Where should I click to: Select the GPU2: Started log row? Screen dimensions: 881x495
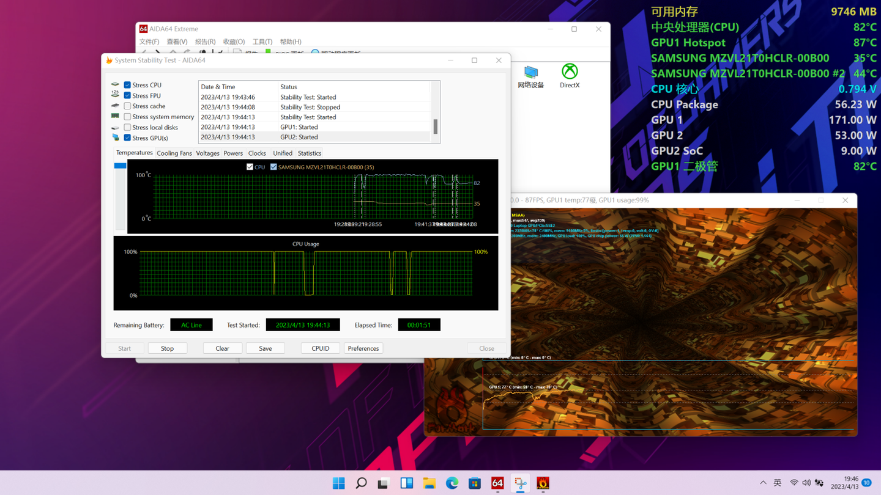tap(314, 137)
